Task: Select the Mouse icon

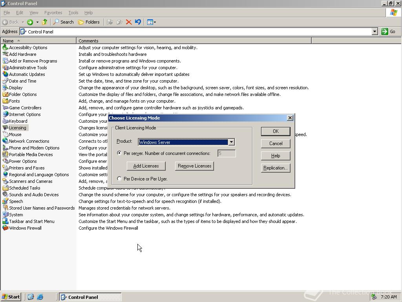Action: (x=5, y=134)
